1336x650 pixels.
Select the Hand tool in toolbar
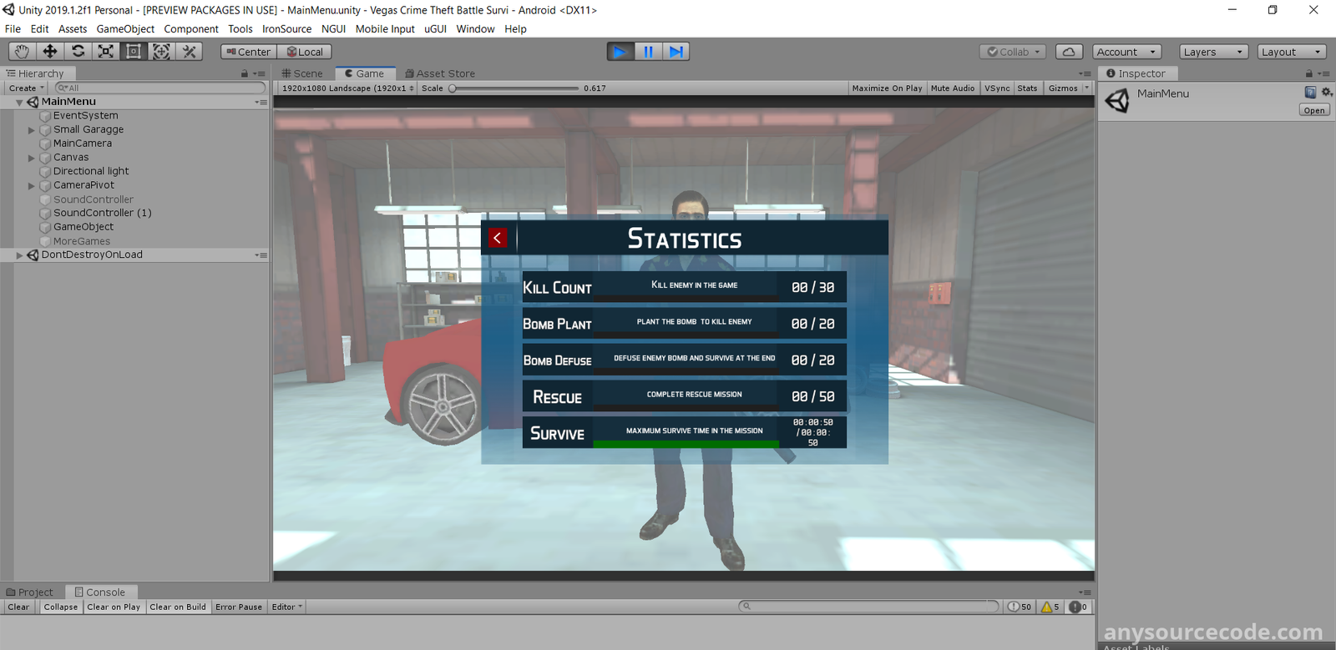[x=22, y=52]
